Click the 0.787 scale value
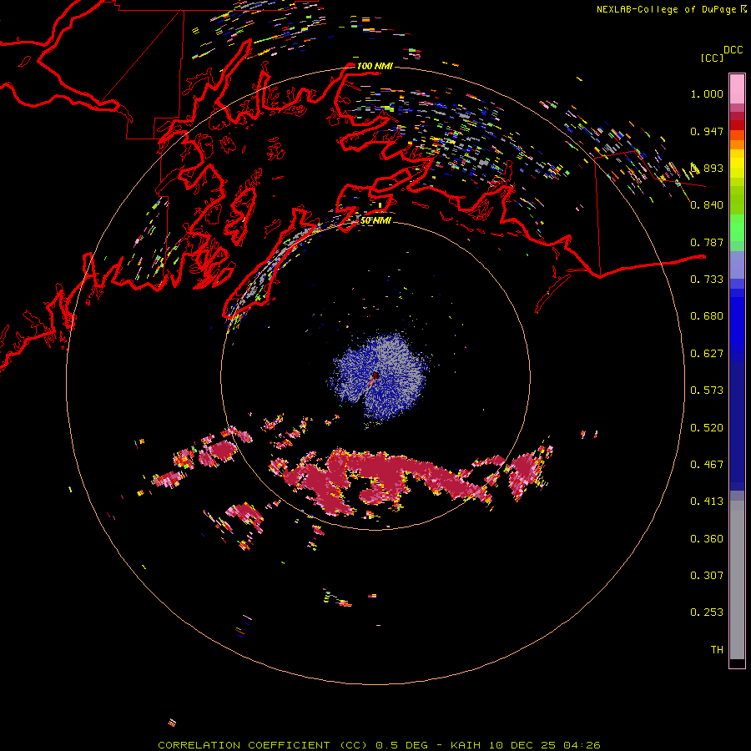The width and height of the screenshot is (751, 751). tap(707, 242)
